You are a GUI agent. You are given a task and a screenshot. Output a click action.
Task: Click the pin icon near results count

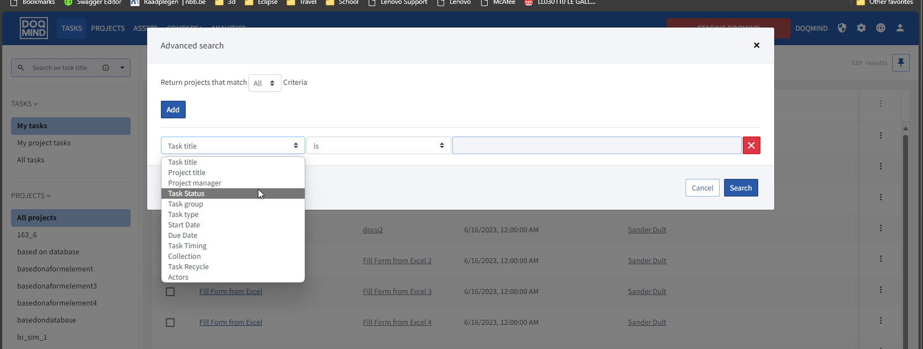(x=901, y=63)
